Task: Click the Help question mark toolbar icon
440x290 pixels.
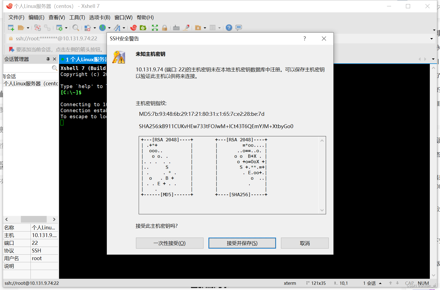Action: tap(229, 27)
